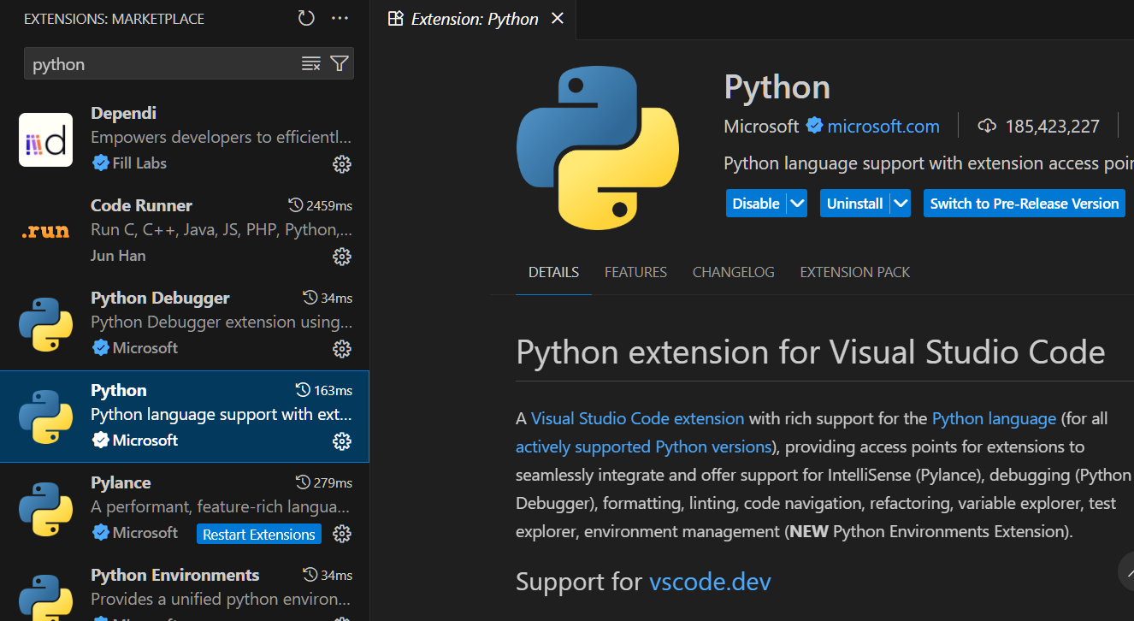Open the Manage gear for Dependi
This screenshot has width=1134, height=621.
pos(342,164)
